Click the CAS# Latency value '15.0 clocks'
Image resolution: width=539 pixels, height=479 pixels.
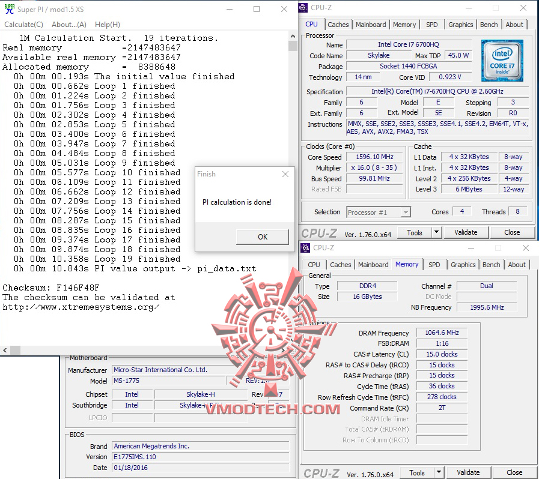click(442, 354)
